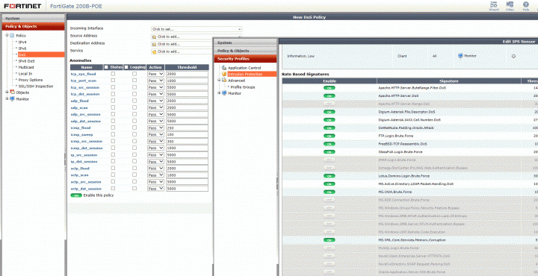The image size is (538, 276).
Task: Click the Intrusion Protection shield icon
Action: pos(224,74)
